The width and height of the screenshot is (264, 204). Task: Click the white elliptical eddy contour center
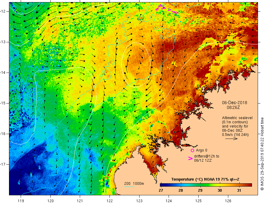click(136, 65)
